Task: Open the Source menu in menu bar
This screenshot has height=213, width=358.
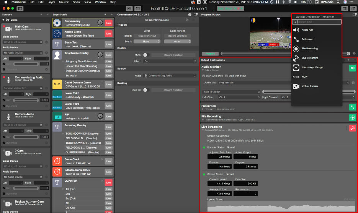Action: coord(64,2)
